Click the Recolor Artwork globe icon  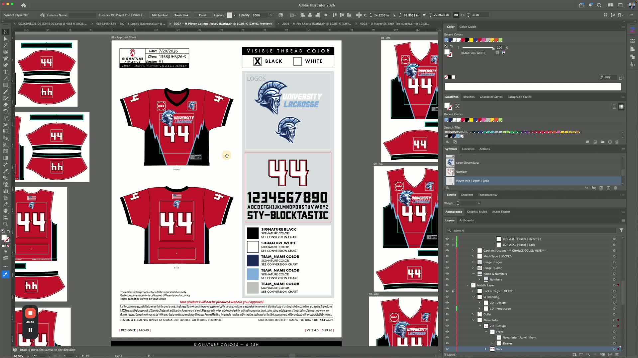tap(281, 15)
